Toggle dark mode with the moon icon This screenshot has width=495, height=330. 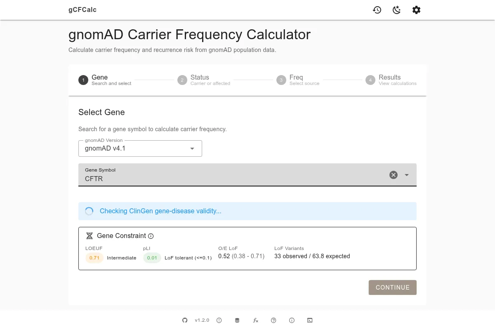point(396,10)
